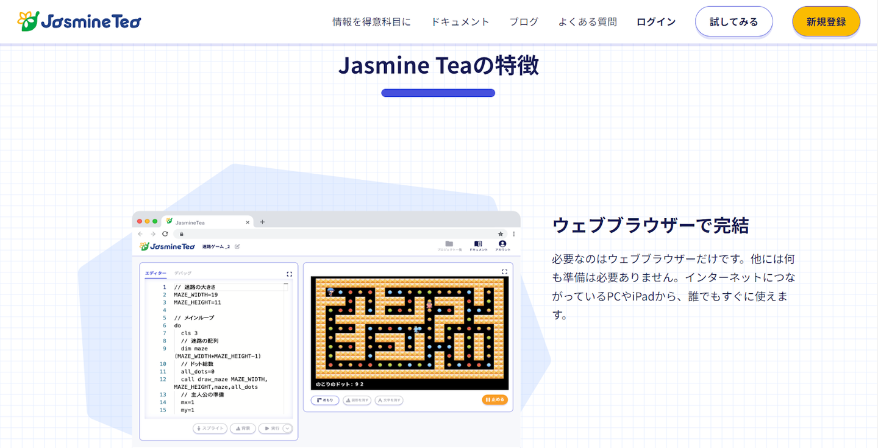Click the ウェブブラウザーで完結 heading

click(651, 226)
